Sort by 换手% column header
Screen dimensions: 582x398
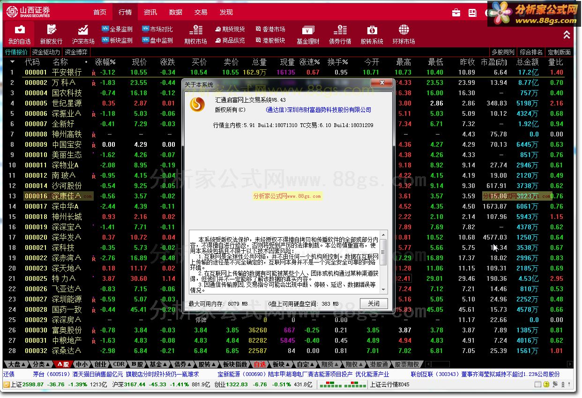[x=337, y=62]
